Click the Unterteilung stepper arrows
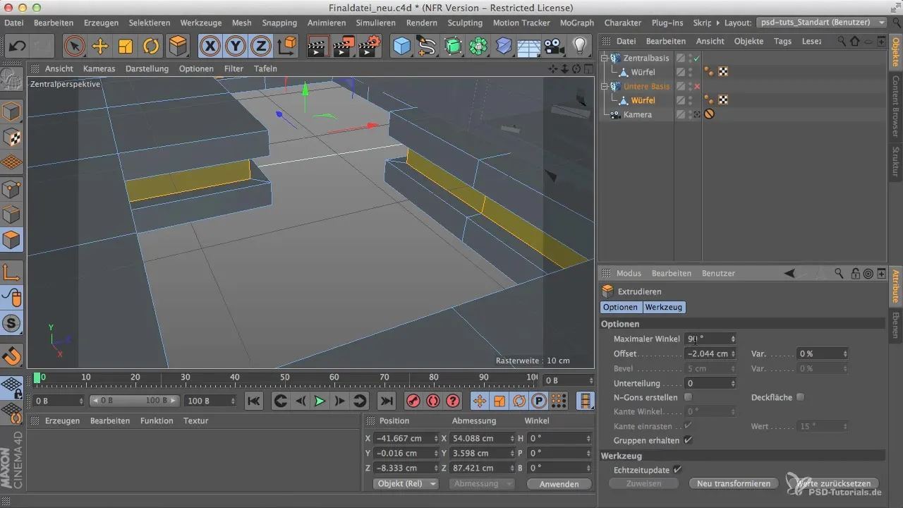The image size is (903, 508). point(733,383)
